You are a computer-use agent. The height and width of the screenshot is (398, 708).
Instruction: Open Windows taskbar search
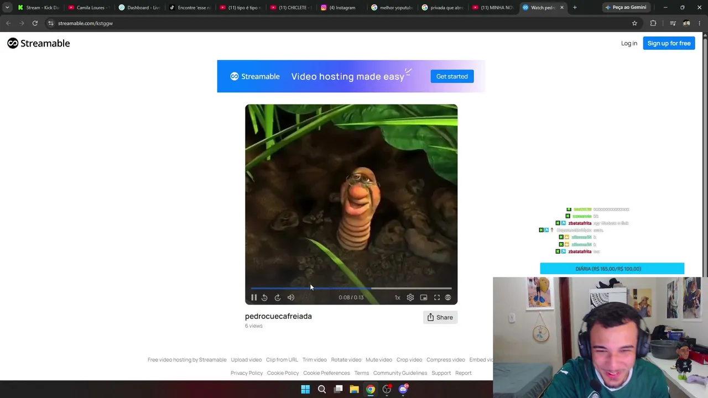click(x=322, y=389)
